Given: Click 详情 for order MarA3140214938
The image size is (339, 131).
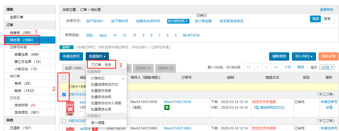Looking at the screenshot, I should click(329, 107).
